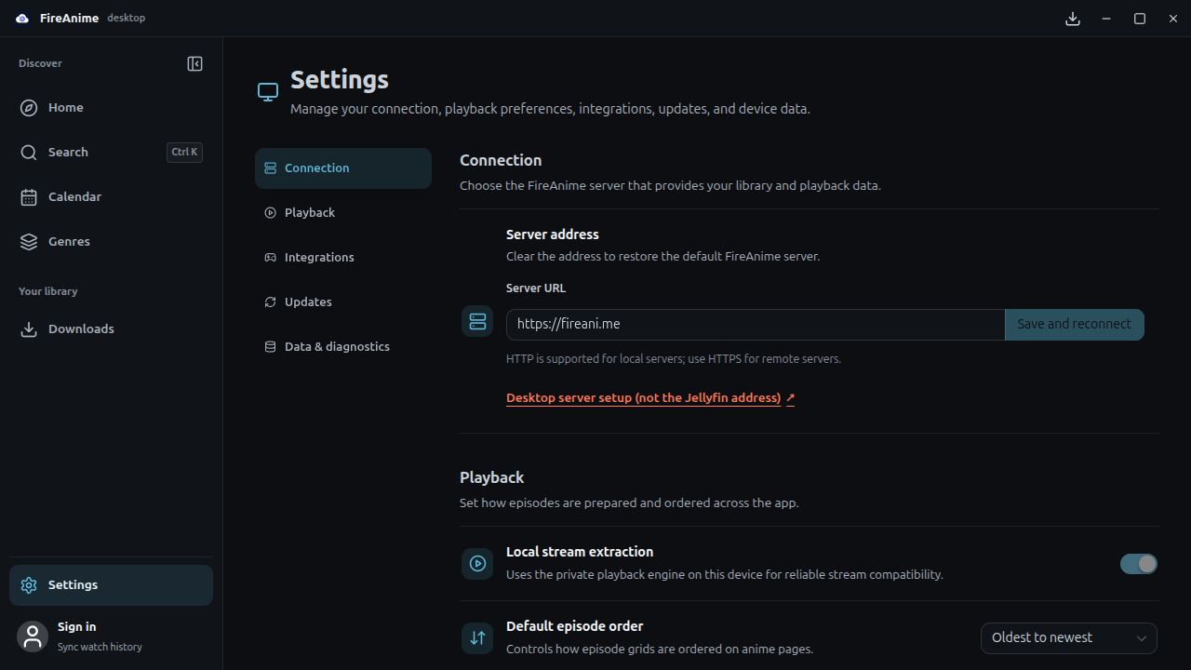Open the Oldest to newest dropdown

1069,637
